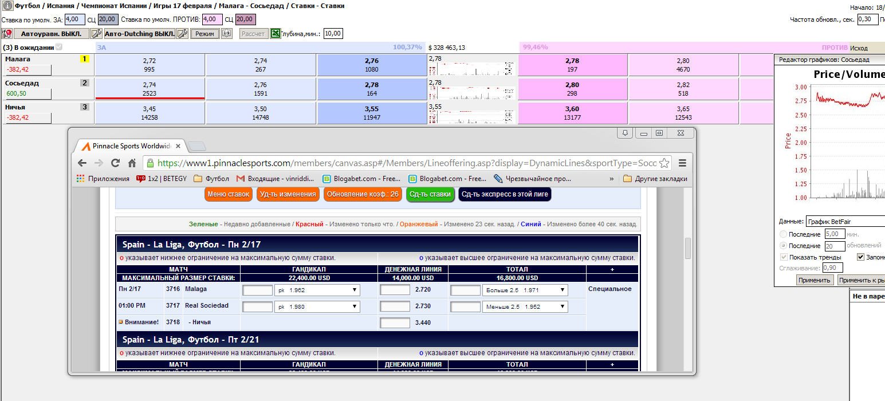The width and height of the screenshot is (885, 401).
Task: Toggle the Автоуравн. ВЫКЛ. button
Action: point(52,34)
